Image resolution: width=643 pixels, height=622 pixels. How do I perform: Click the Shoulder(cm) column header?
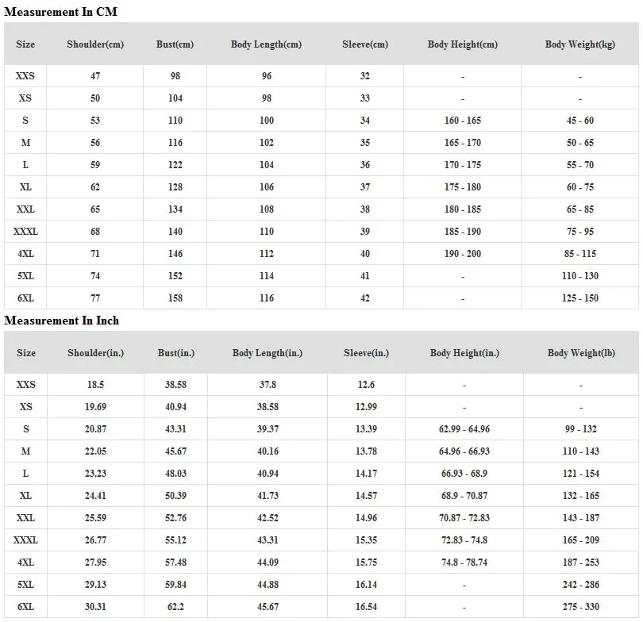tap(95, 44)
